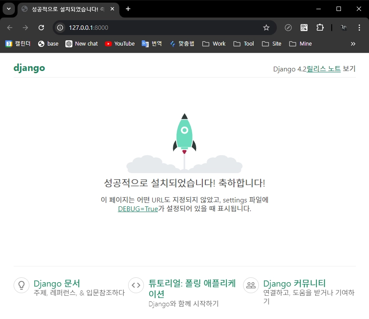The image size is (369, 319).
Task: Maximize the browser window
Action: click(x=339, y=9)
